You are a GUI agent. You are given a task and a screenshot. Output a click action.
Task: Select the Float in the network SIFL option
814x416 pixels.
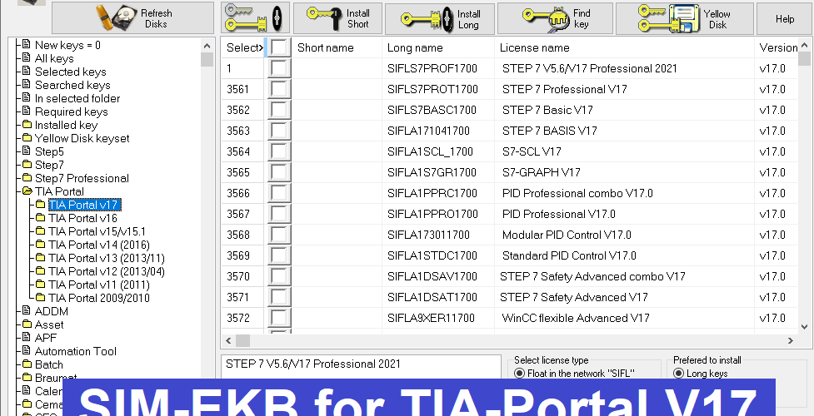520,374
